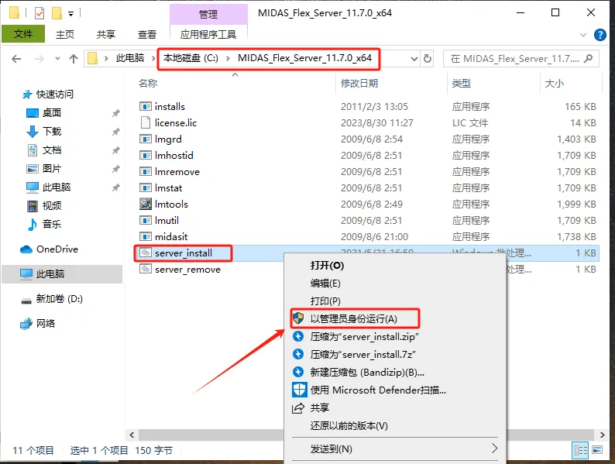615x464 pixels.
Task: Select the license.lic file icon
Action: pyautogui.click(x=146, y=122)
